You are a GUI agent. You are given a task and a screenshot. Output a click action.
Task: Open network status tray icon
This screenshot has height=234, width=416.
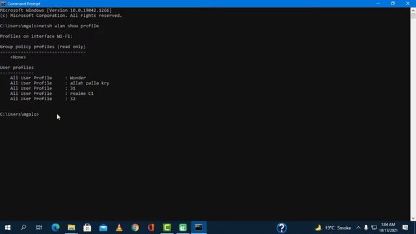(374, 227)
